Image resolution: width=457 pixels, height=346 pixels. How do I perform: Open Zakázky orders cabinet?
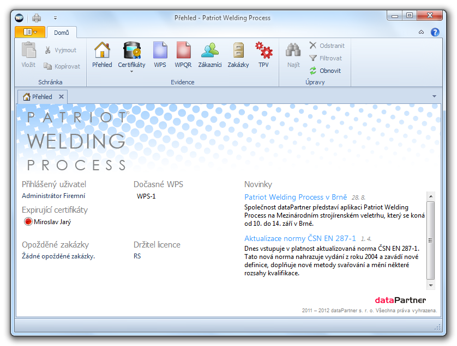pyautogui.click(x=238, y=55)
